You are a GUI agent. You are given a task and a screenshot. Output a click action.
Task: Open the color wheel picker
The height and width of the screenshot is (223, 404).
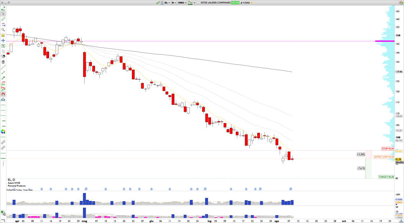3,131
